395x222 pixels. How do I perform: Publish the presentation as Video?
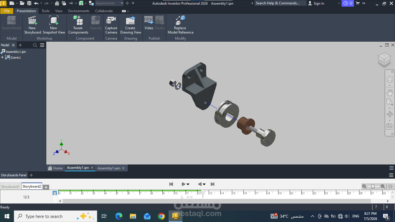click(x=149, y=23)
